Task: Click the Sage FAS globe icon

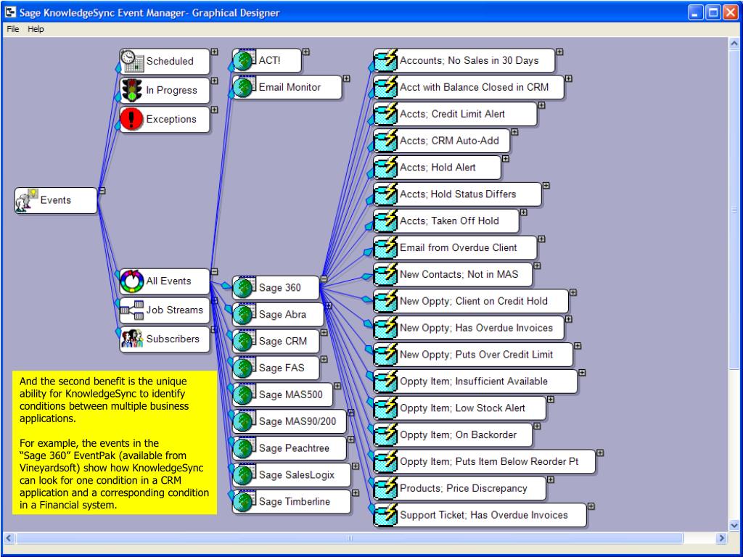Action: click(x=245, y=368)
